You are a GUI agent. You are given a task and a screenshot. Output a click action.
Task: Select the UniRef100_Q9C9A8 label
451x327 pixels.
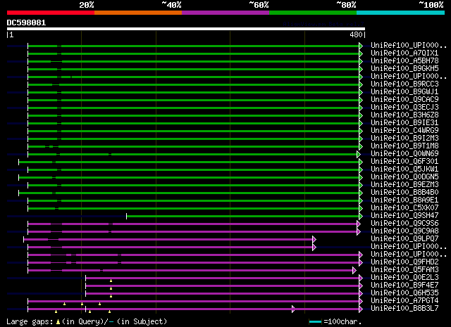pos(404,231)
